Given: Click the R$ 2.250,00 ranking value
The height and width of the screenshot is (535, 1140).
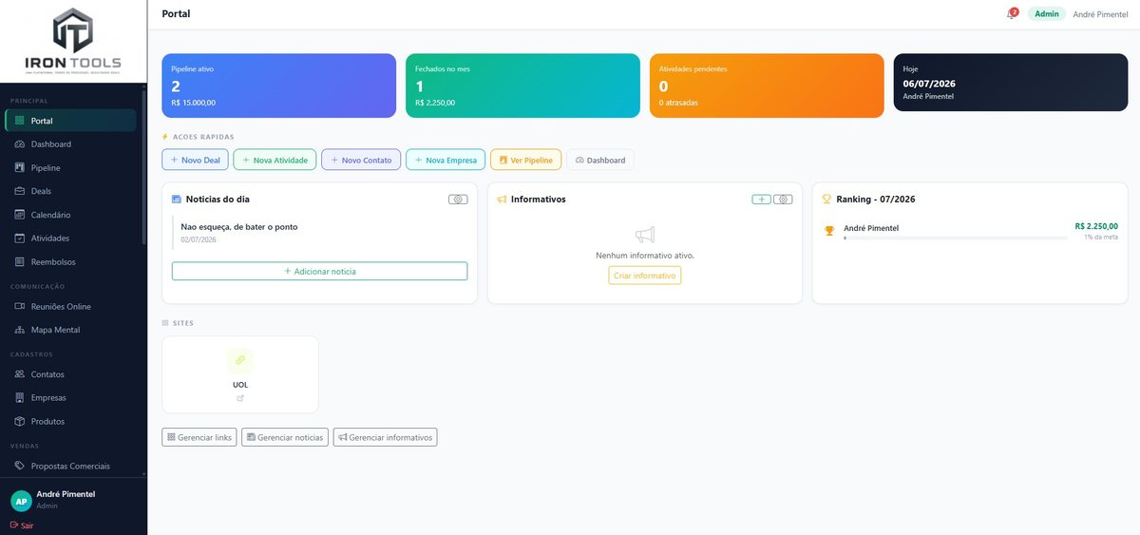Looking at the screenshot, I should tap(1096, 226).
